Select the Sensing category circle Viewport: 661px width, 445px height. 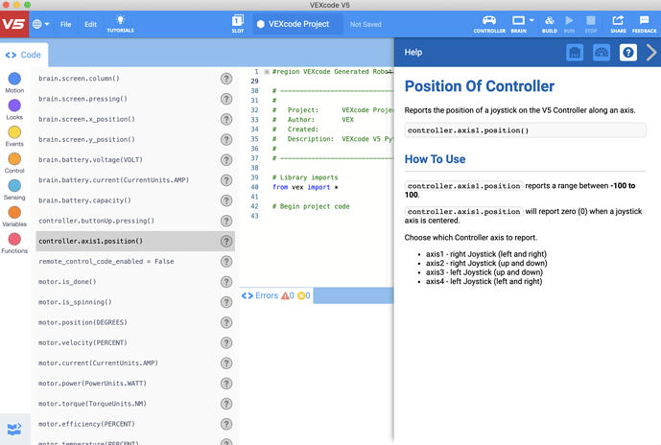point(14,186)
